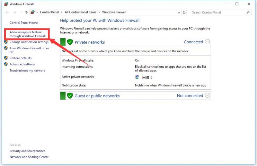Image resolution: width=257 pixels, height=166 pixels.
Task: Open Change notification settings
Action: pos(29,42)
